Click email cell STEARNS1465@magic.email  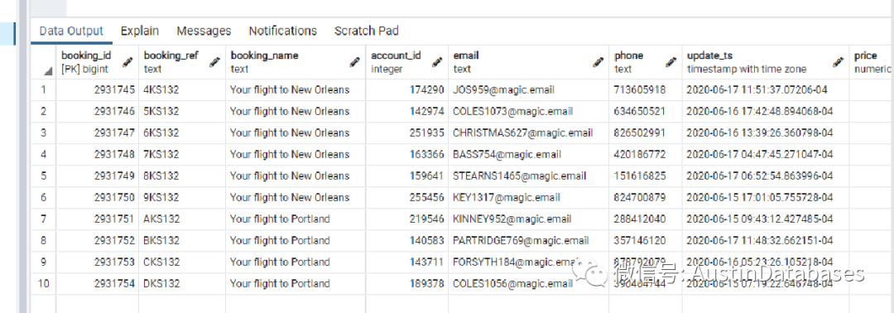point(528,176)
